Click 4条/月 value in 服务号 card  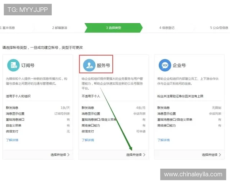[141, 108]
